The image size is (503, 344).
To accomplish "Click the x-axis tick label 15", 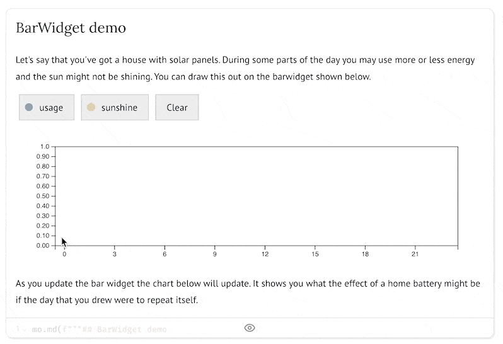I will coord(315,255).
